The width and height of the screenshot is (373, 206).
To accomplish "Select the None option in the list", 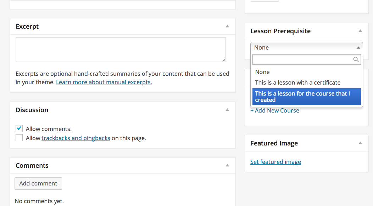I will pyautogui.click(x=262, y=72).
